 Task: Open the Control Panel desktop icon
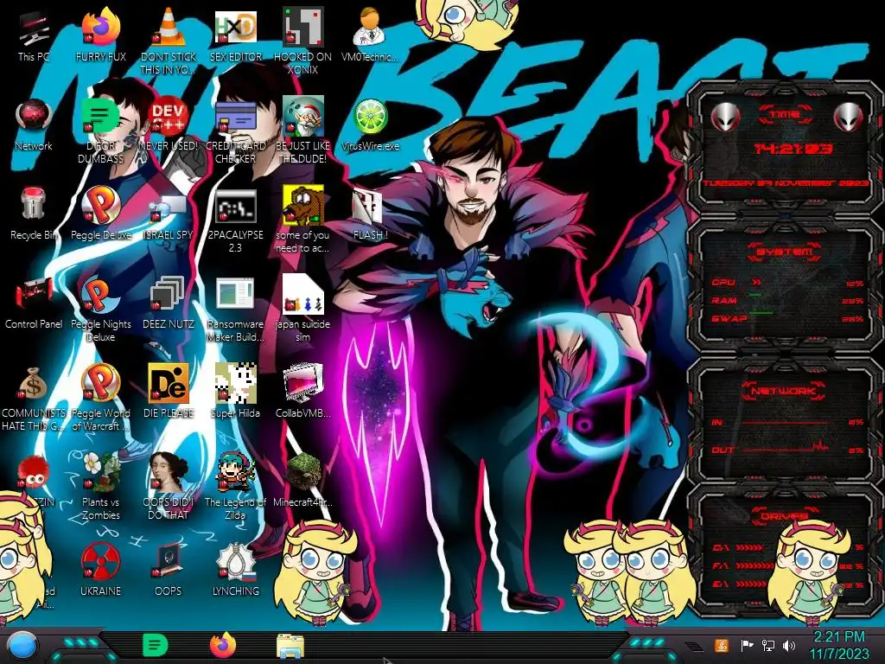[34, 295]
